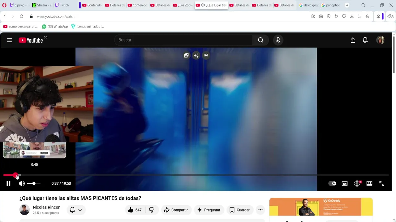Enter fullscreen mode
The height and width of the screenshot is (222, 396).
tap(382, 183)
